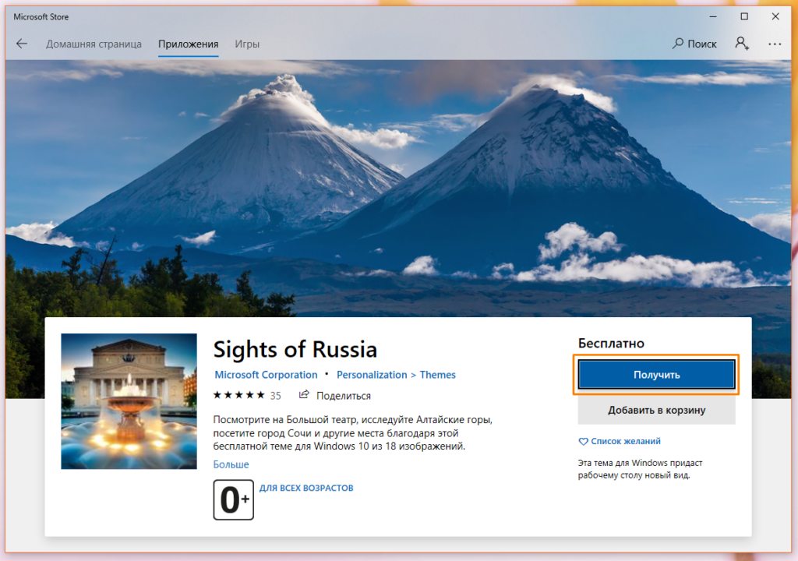Click the five-star rating stars
The height and width of the screenshot is (561, 798).
238,395
